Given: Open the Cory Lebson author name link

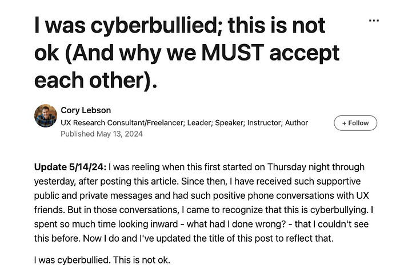Looking at the screenshot, I should coord(86,110).
